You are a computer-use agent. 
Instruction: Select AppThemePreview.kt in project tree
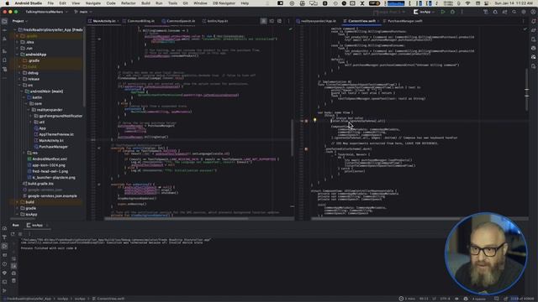click(56, 134)
